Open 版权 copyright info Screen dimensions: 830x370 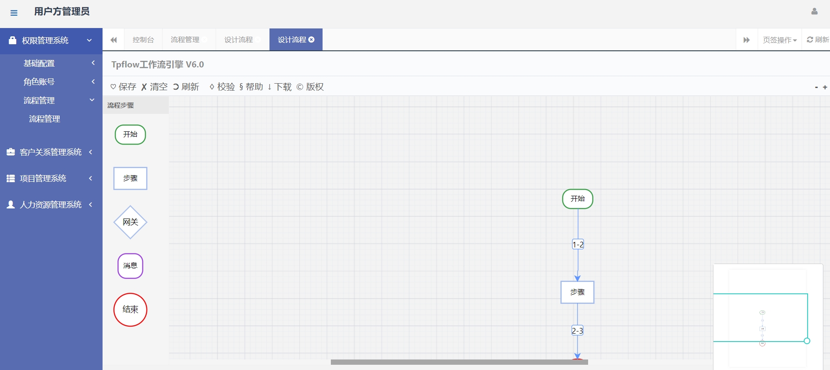[x=310, y=87]
